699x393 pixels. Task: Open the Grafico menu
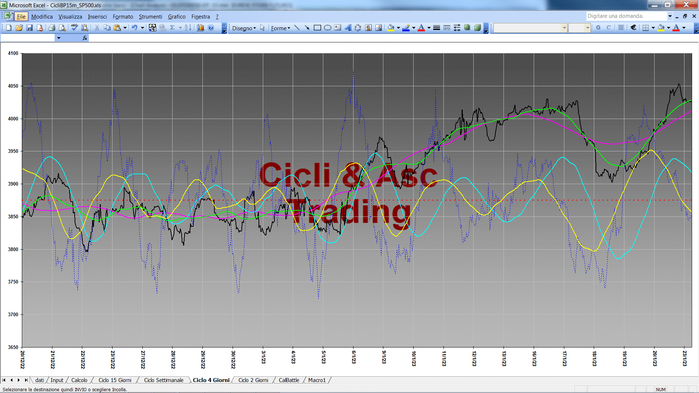[177, 16]
